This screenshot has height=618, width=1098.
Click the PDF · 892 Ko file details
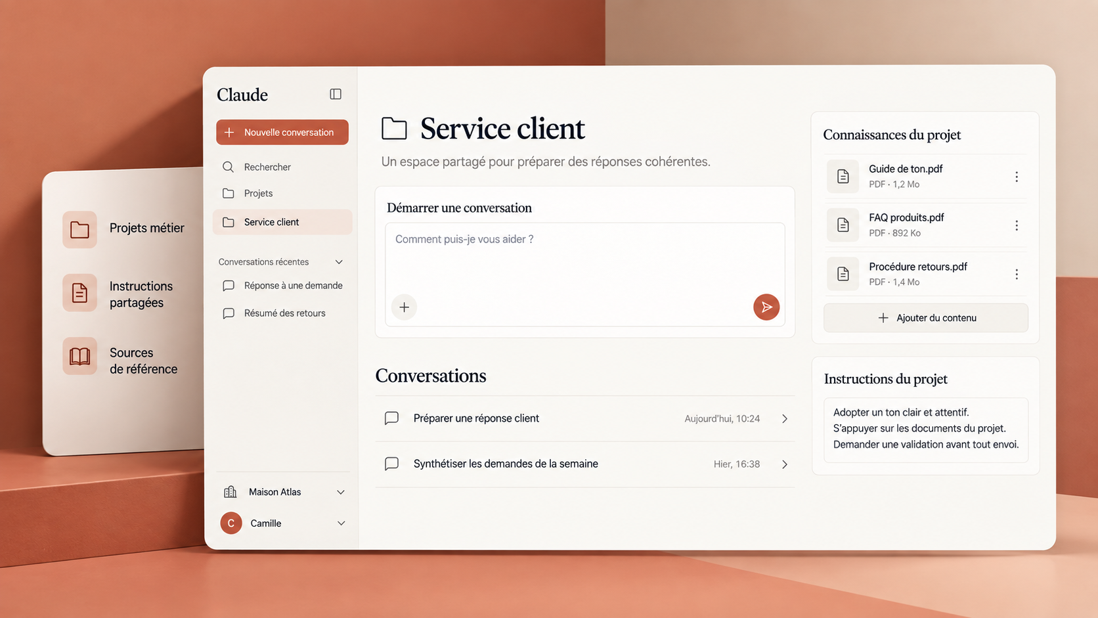coord(894,233)
